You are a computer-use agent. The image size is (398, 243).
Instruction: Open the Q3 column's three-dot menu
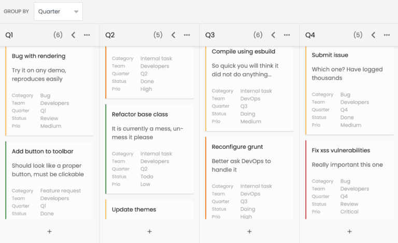(287, 35)
